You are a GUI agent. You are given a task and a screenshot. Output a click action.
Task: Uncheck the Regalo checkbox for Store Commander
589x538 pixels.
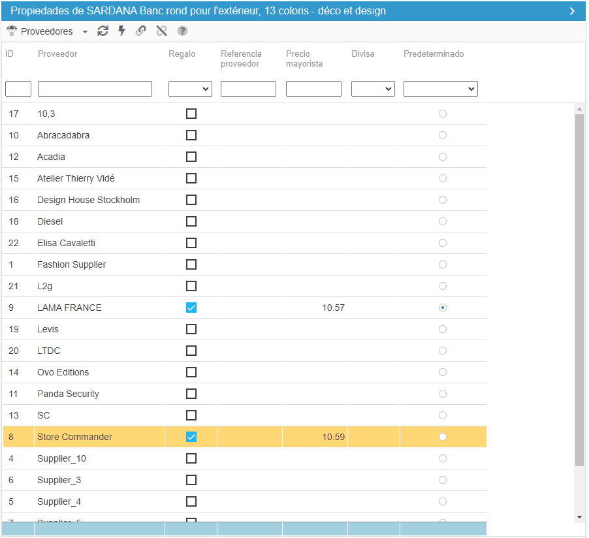191,437
